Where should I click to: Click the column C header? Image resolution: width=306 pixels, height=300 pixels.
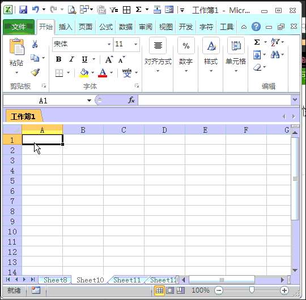click(x=124, y=130)
